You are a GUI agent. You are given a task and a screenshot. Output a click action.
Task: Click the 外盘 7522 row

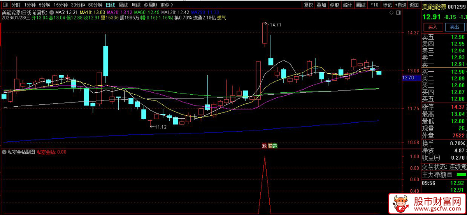point(444,136)
